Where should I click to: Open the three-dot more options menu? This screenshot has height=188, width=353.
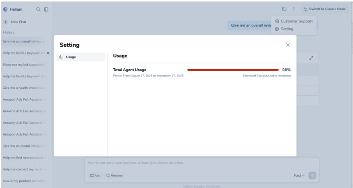coord(294,9)
